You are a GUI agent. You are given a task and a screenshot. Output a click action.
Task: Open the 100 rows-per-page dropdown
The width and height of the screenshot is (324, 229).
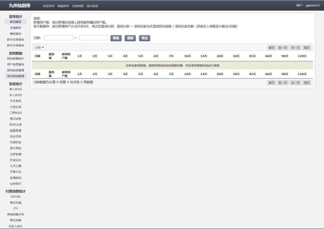pyautogui.click(x=40, y=47)
